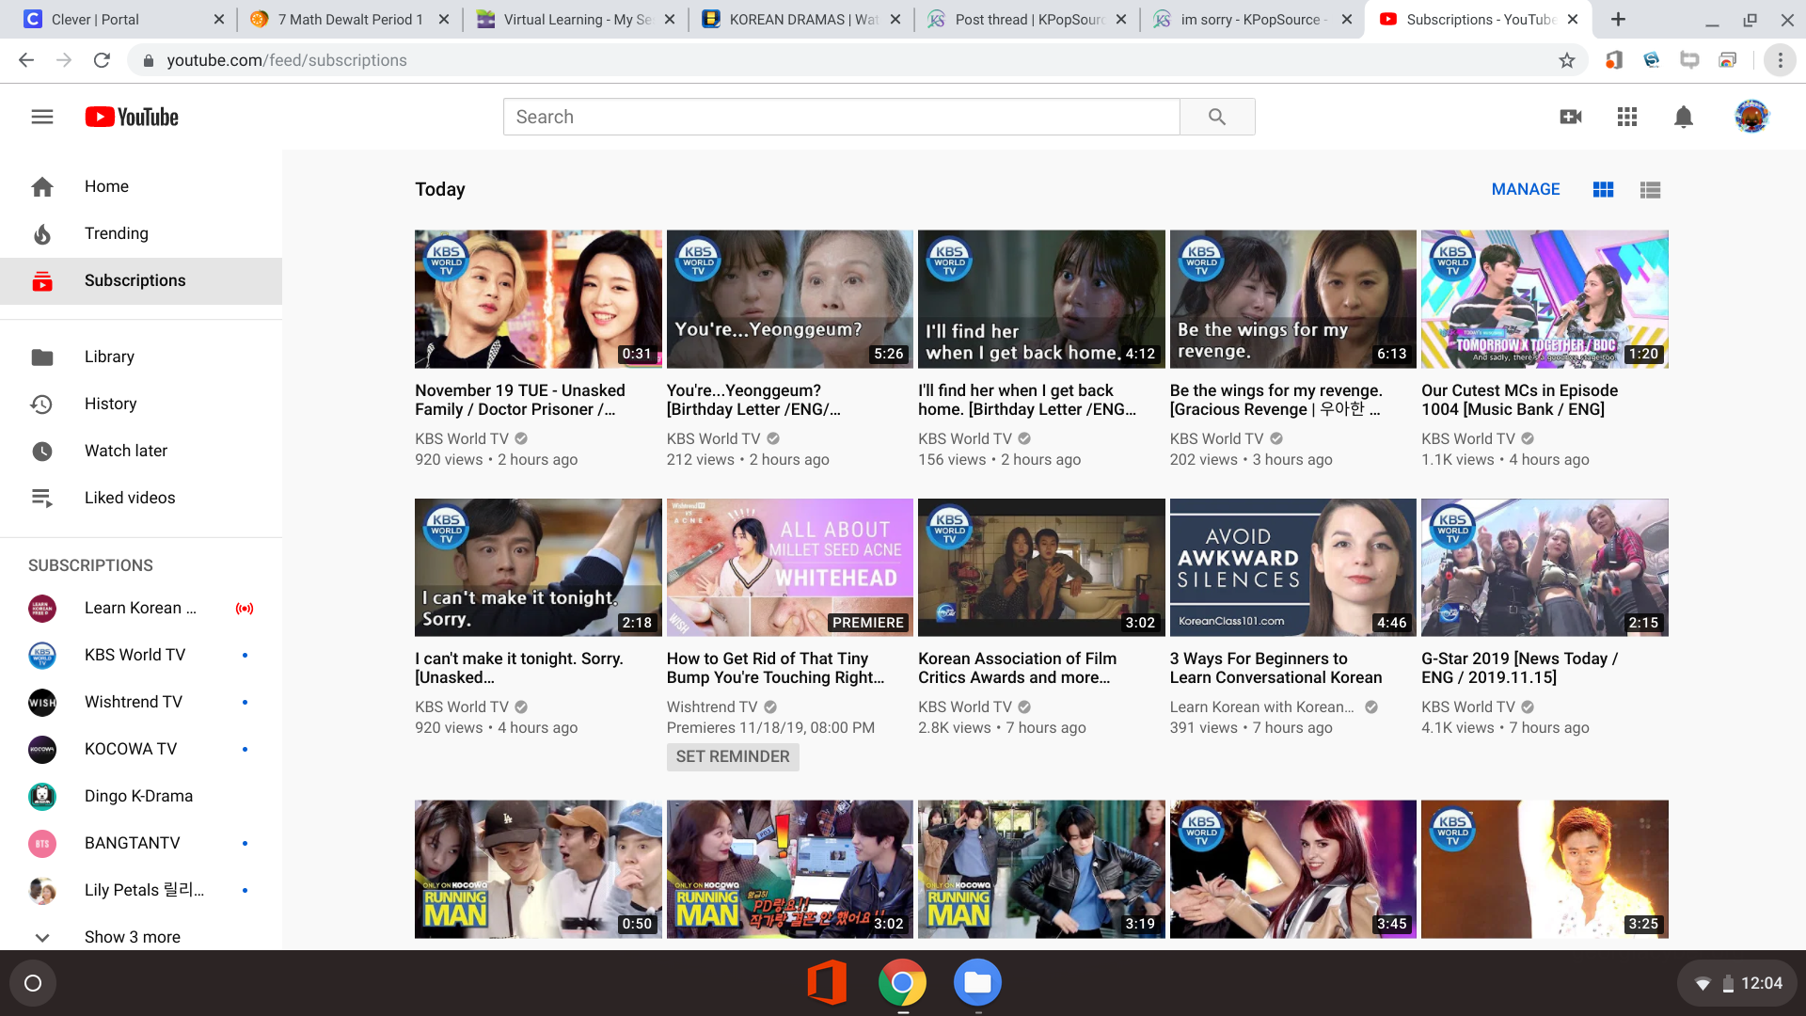Screen dimensions: 1806x1016
Task: Switch to im sorry KPopSource tab
Action: pos(1254,19)
